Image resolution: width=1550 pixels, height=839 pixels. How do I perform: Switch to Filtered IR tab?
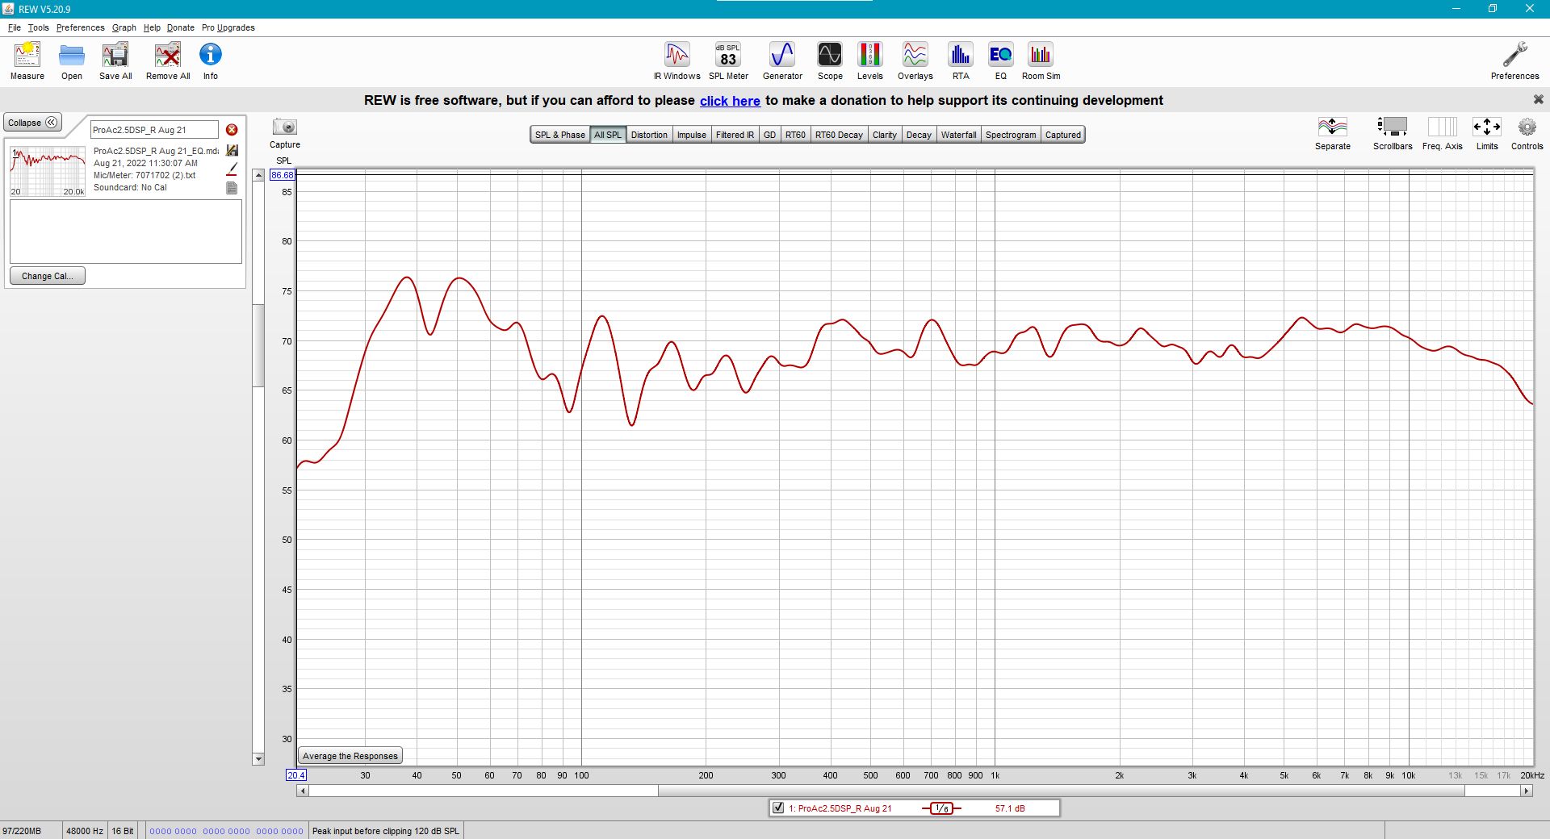click(x=735, y=135)
